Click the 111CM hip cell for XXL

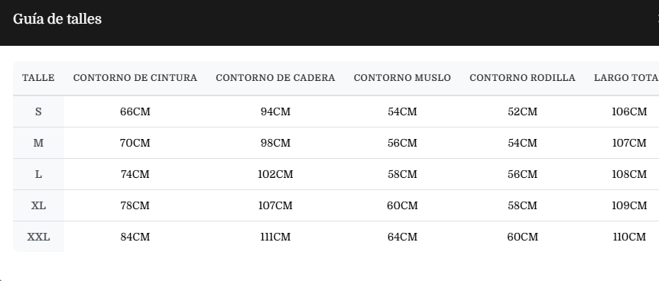(275, 237)
